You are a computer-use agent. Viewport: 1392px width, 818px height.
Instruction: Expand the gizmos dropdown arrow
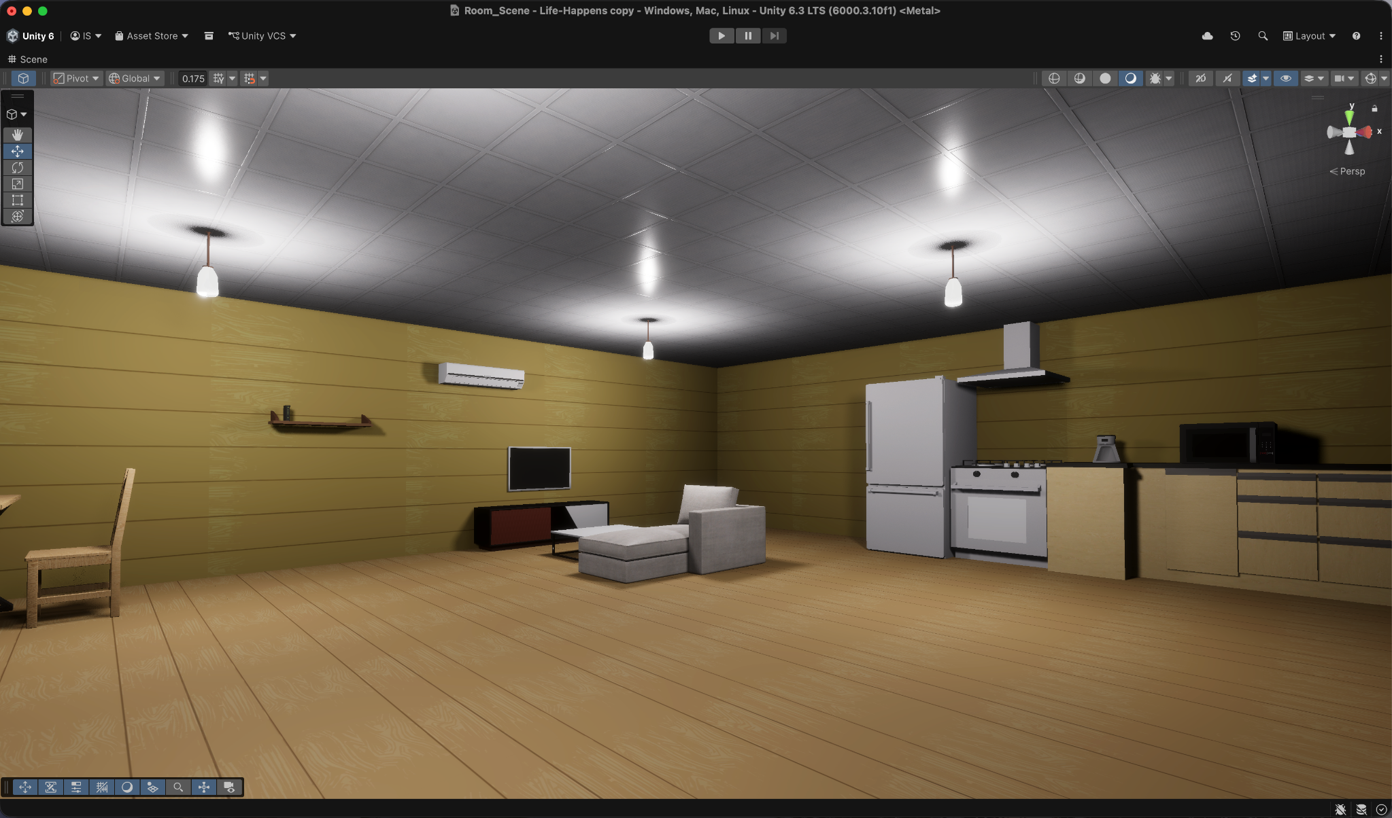coord(1384,78)
